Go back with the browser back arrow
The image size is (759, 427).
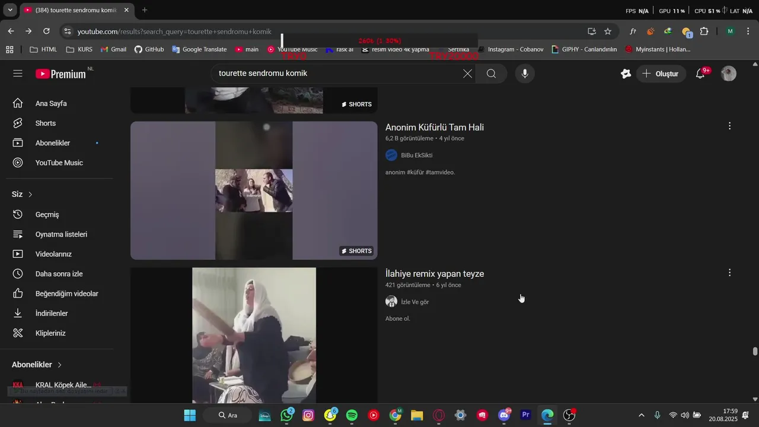click(x=11, y=31)
